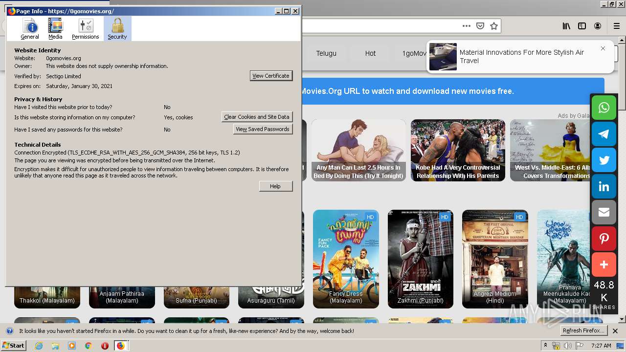The height and width of the screenshot is (352, 626).
Task: Share via the Twitter icon
Action: (x=604, y=160)
